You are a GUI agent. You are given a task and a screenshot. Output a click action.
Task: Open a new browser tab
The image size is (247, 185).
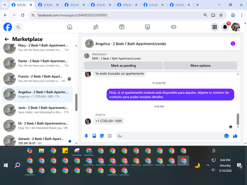198,5
